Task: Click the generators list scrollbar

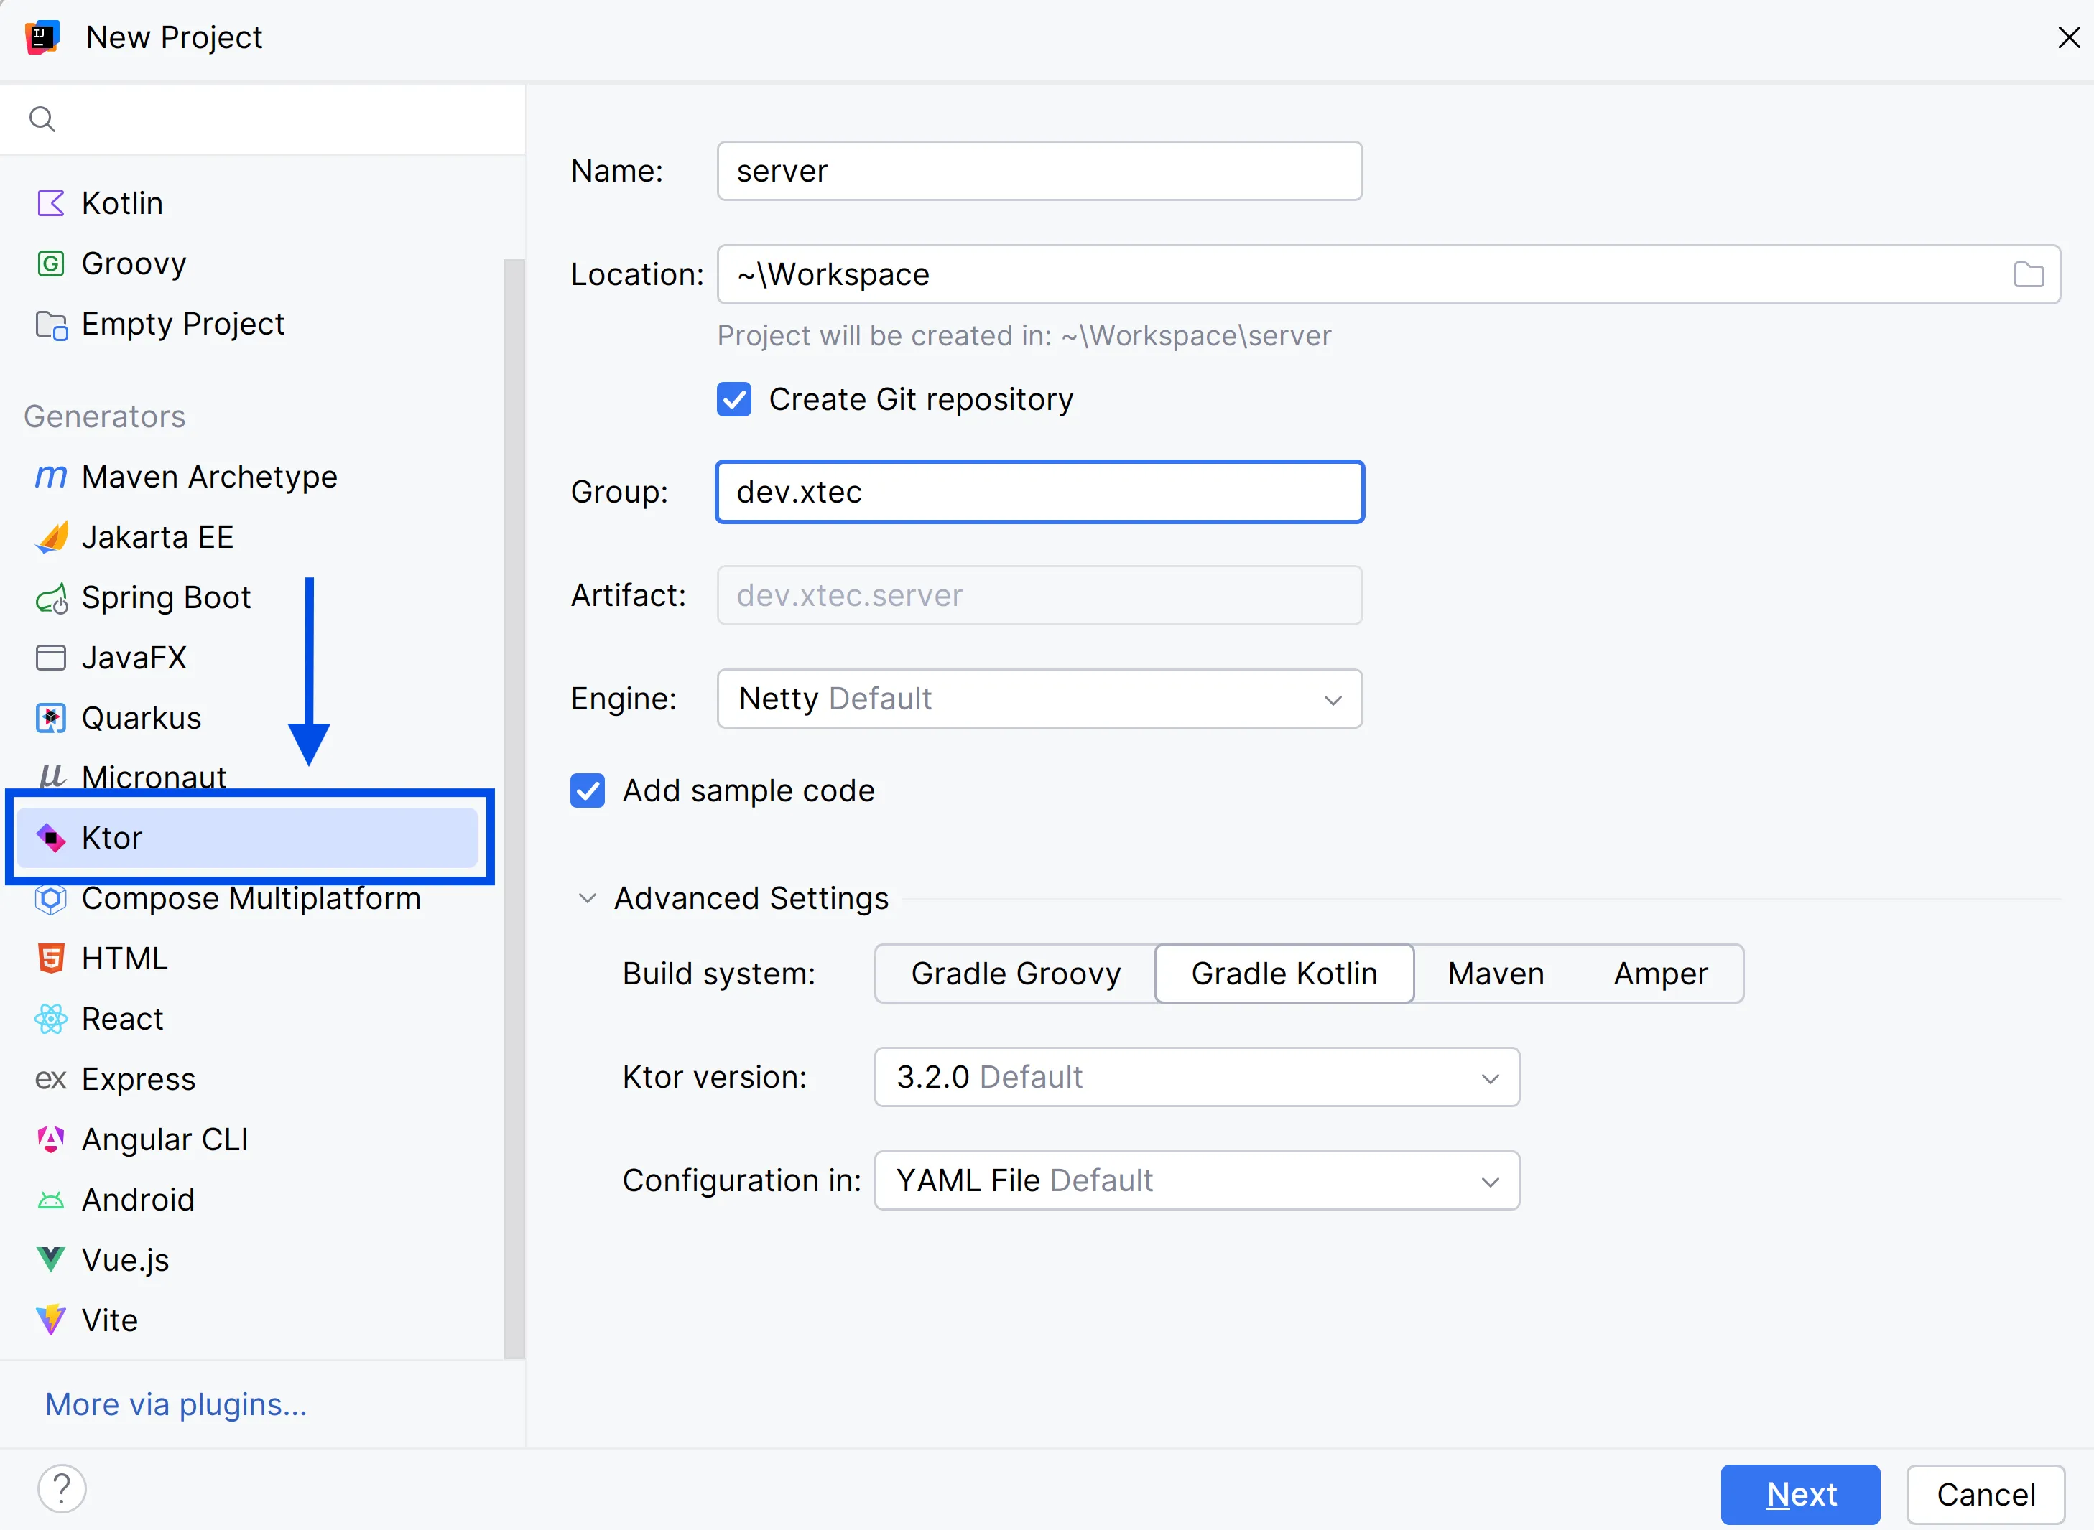Action: pyautogui.click(x=514, y=806)
